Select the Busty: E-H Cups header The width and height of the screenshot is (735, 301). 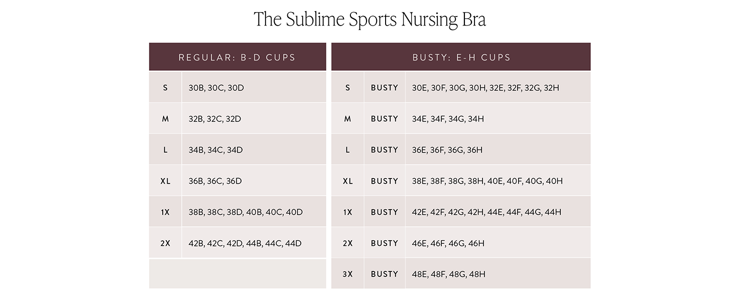coord(461,57)
